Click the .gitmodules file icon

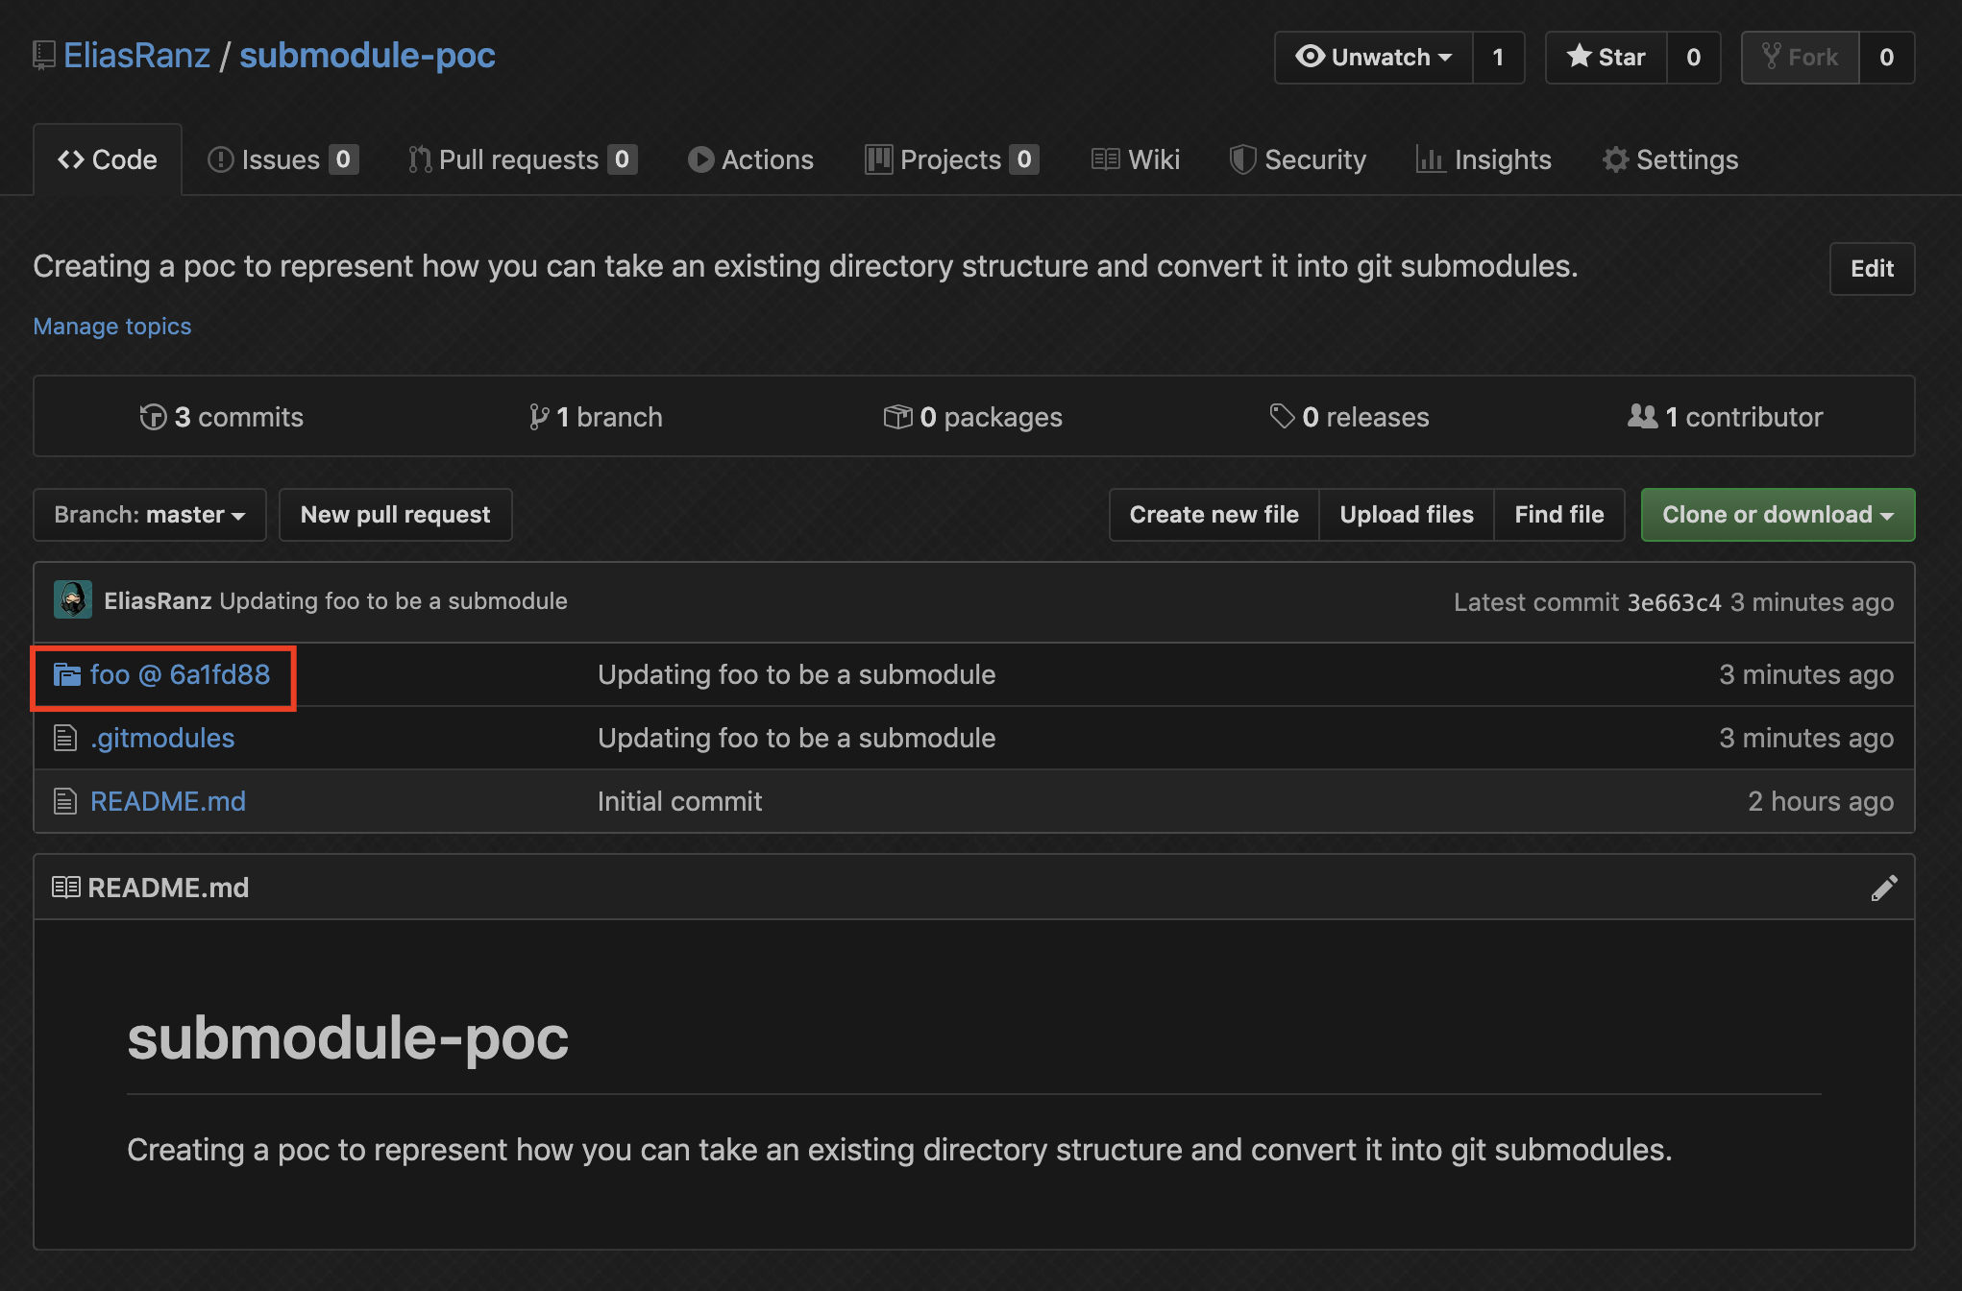click(x=65, y=738)
